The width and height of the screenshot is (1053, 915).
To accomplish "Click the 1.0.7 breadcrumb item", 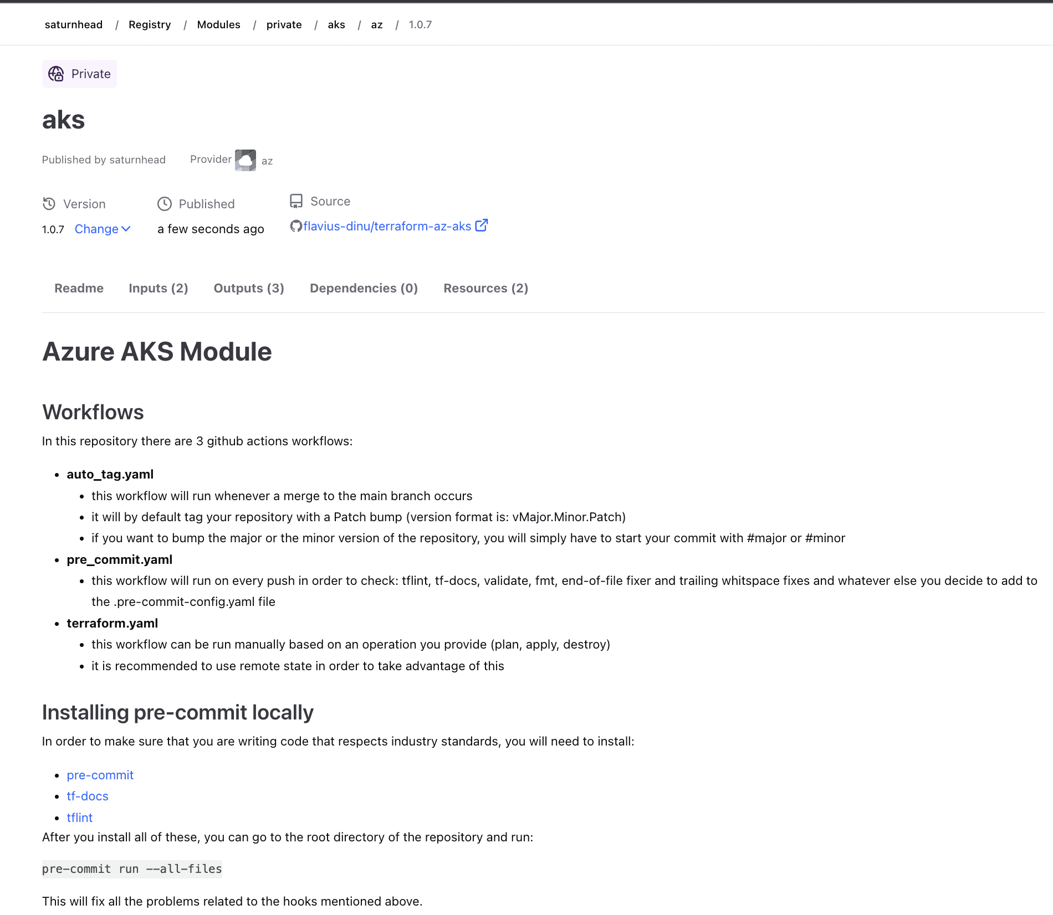I will 420,24.
